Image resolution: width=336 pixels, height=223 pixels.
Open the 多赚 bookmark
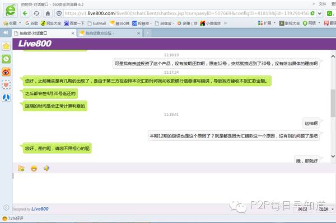(187, 23)
